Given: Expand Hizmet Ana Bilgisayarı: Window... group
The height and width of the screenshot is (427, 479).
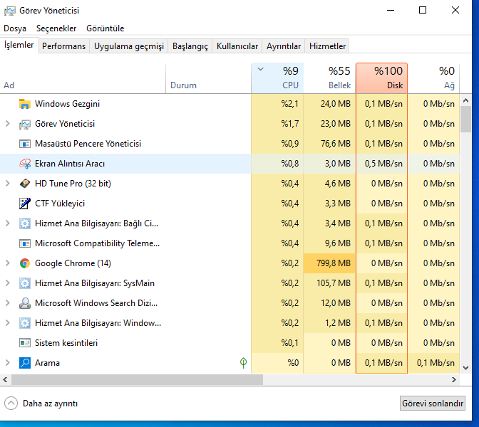Looking at the screenshot, I should point(8,323).
